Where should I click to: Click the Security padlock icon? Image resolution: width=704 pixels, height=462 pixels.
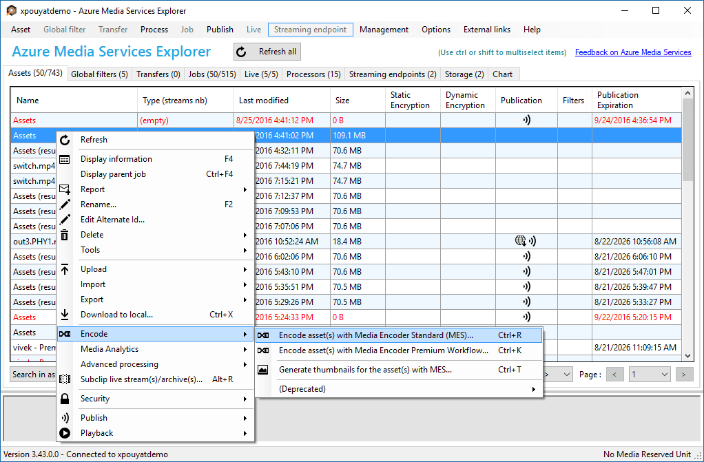[65, 398]
